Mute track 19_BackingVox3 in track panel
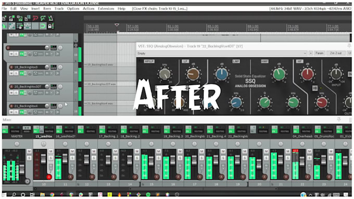The width and height of the screenshot is (354, 199). pyautogui.click(x=11, y=73)
